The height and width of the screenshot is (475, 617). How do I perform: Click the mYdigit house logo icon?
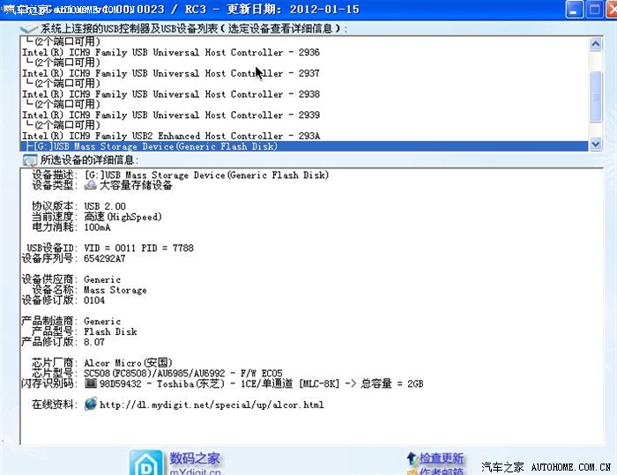click(145, 463)
